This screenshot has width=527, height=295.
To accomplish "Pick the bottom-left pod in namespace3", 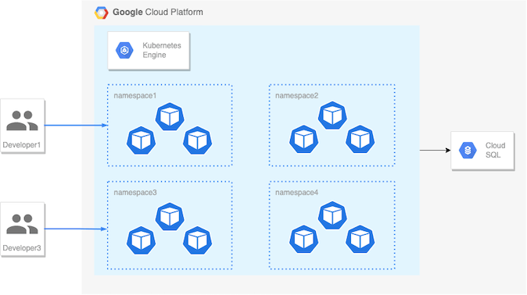I will (x=142, y=240).
